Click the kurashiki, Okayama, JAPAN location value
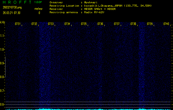The width and height of the screenshot is (173, 110). point(118,6)
